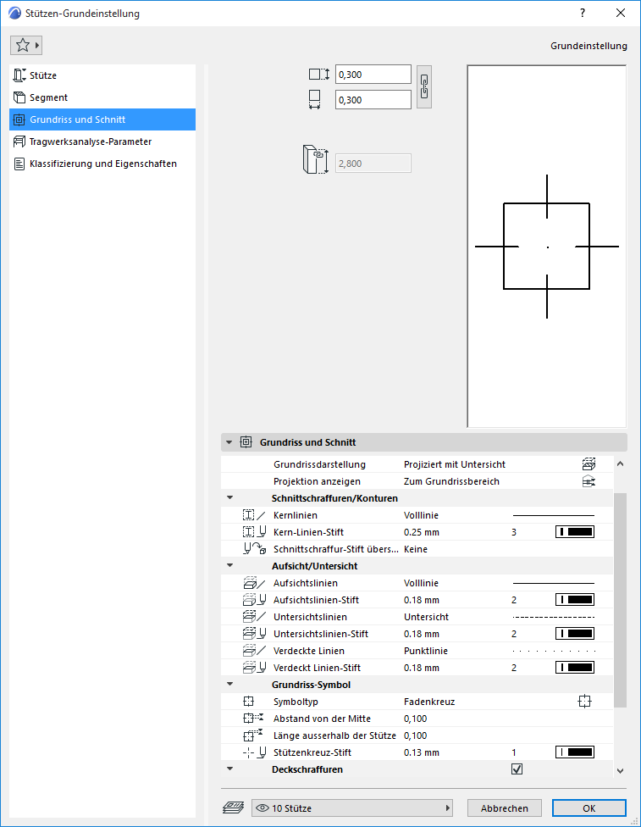Open the 10 Stütze layer dropdown
This screenshot has height=827, width=641.
click(352, 808)
